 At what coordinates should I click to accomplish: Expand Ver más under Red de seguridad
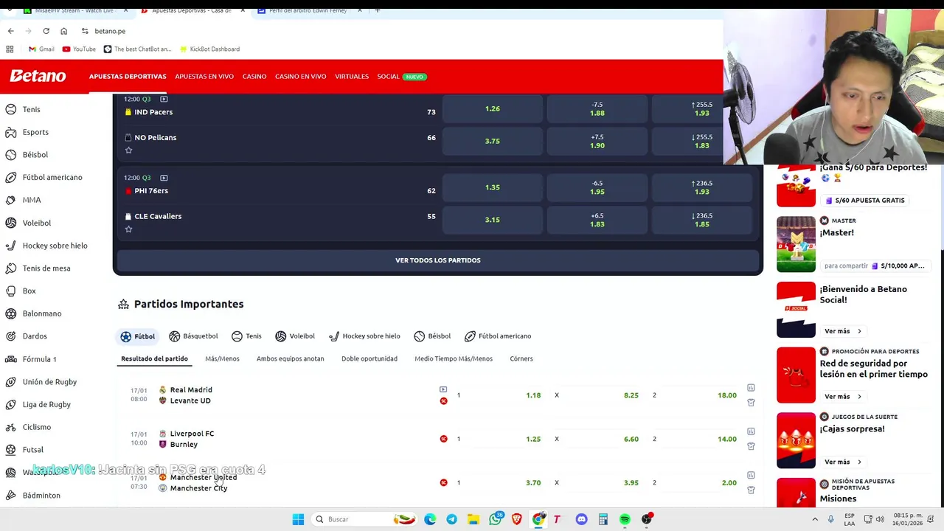843,397
